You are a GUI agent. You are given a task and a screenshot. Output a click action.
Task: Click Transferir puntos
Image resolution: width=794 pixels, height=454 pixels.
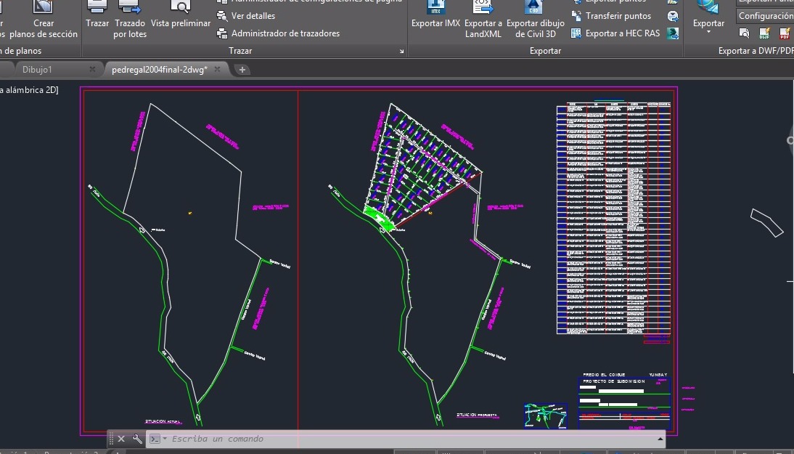click(618, 16)
